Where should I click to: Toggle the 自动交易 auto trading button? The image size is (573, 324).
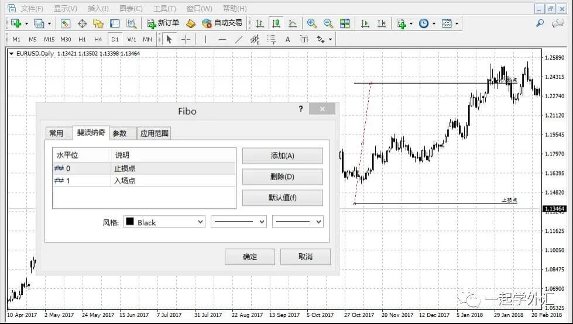coord(222,23)
